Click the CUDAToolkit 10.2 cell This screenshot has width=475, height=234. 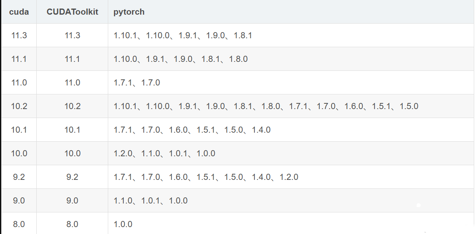click(72, 106)
